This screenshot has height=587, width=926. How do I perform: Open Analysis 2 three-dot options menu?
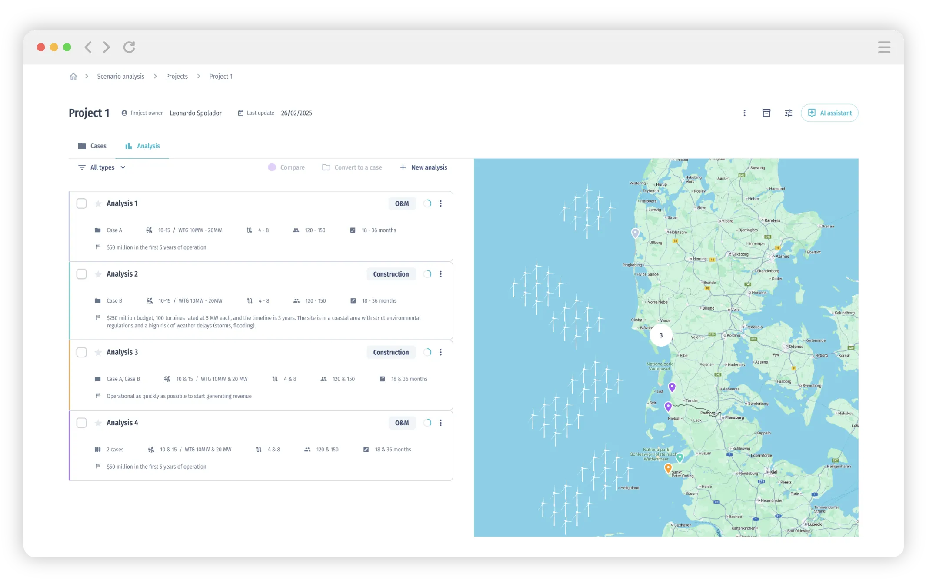tap(440, 274)
